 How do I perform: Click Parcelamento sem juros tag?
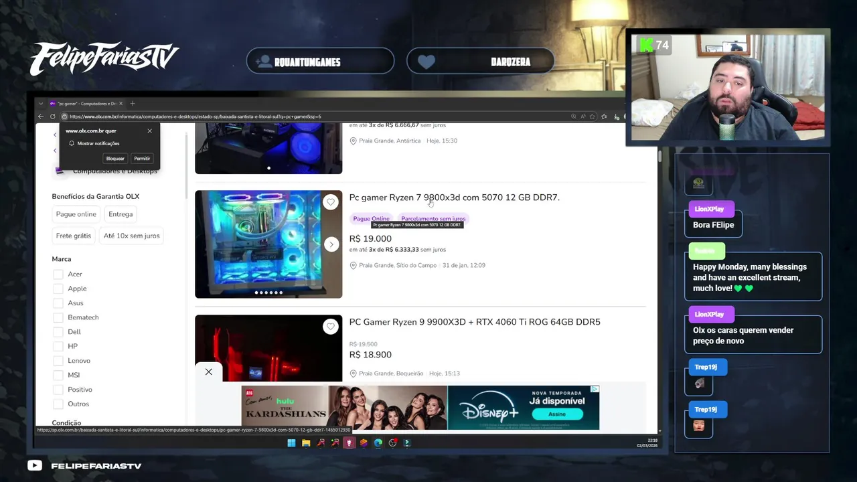433,218
